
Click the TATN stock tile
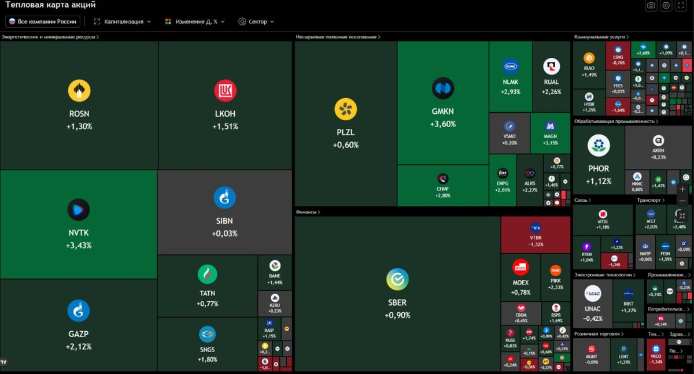pos(208,286)
